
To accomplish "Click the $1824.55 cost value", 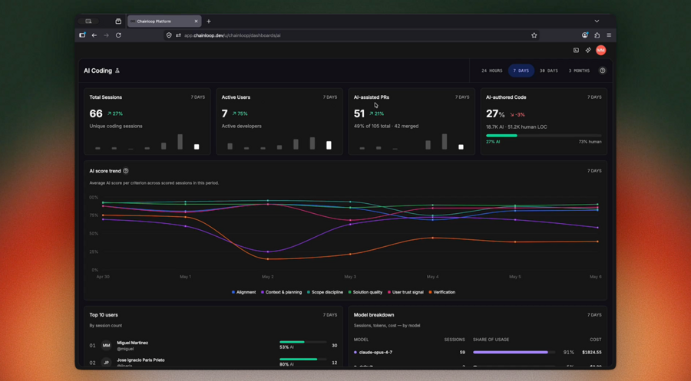I will tap(592, 353).
